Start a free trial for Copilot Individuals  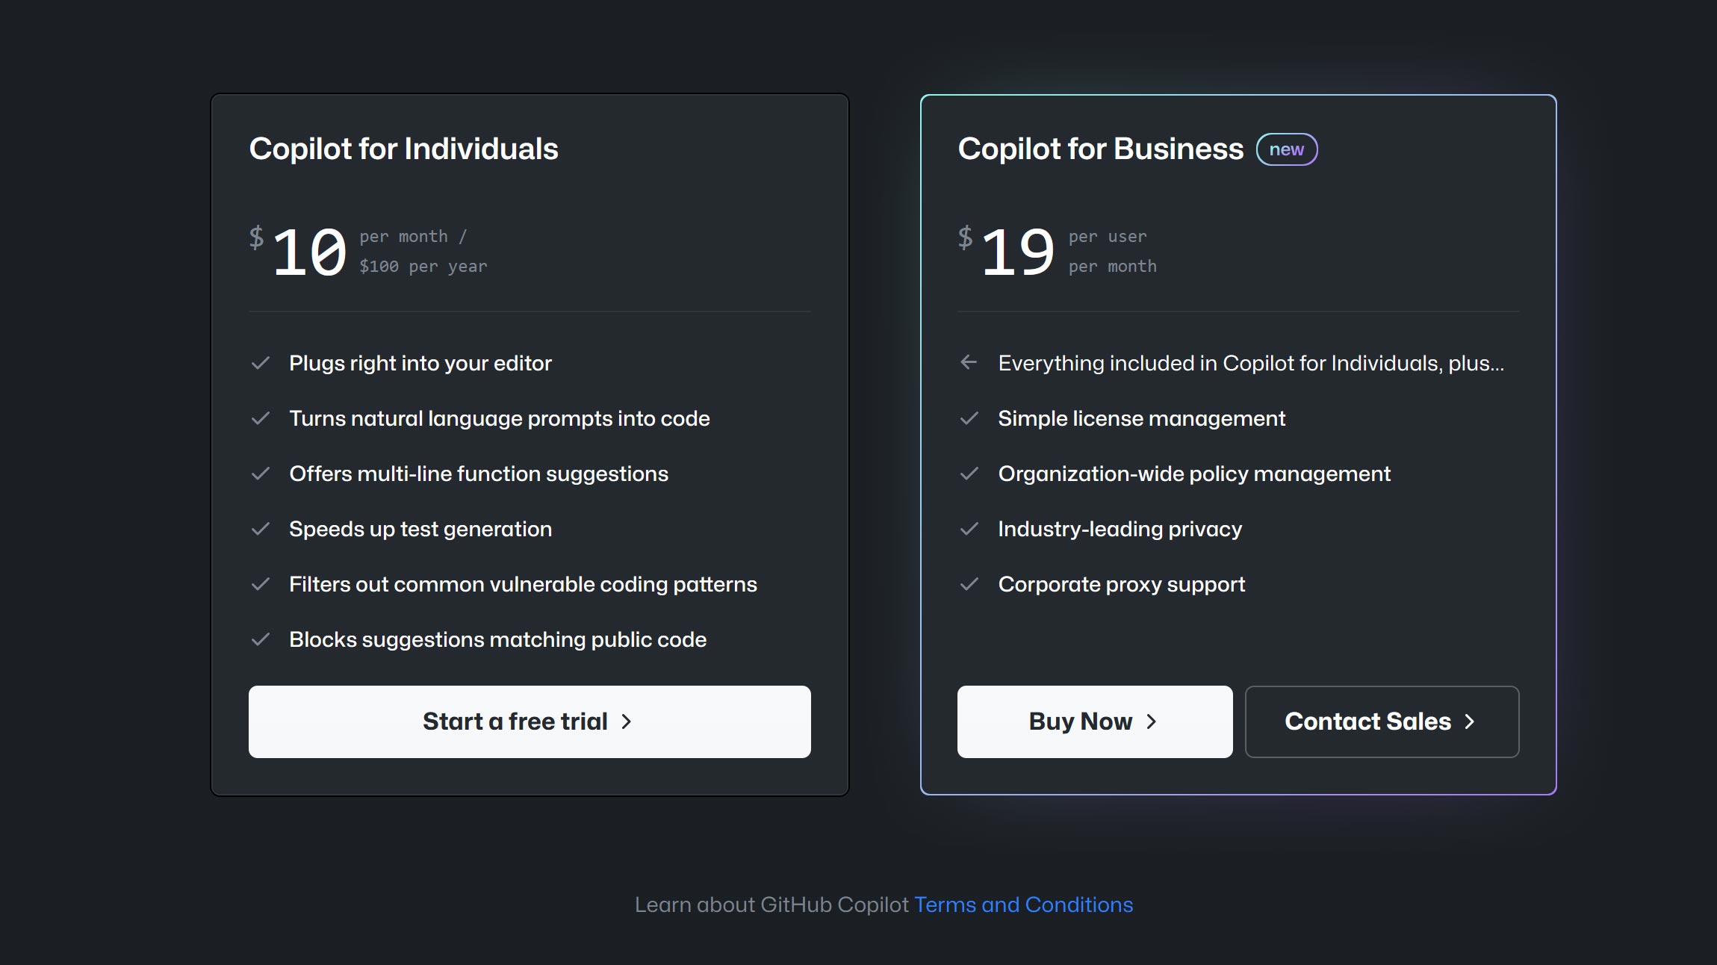[x=530, y=722]
